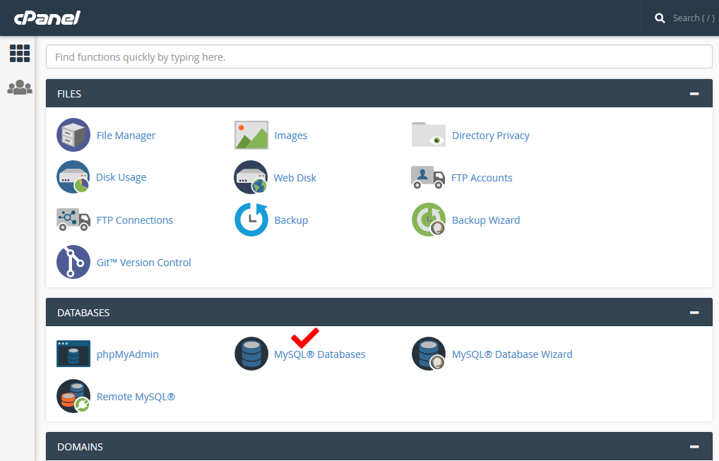Click the header Search ( / ) field
Screen dimensions: 719x461
(x=694, y=18)
